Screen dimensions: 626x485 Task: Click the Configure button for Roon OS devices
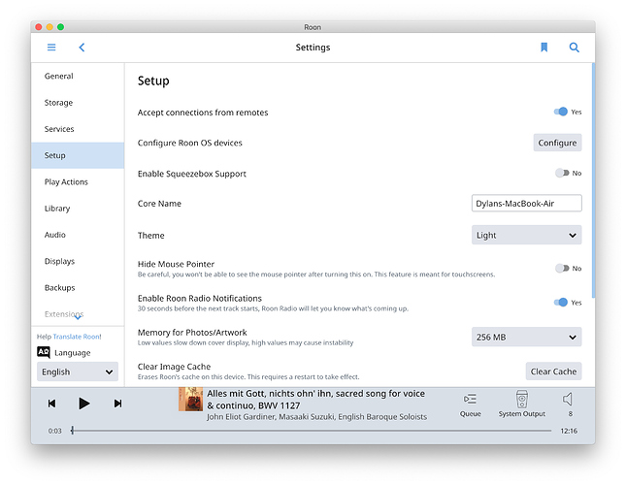point(557,143)
